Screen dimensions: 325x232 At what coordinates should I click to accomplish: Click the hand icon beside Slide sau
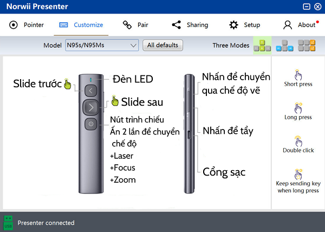click(115, 101)
